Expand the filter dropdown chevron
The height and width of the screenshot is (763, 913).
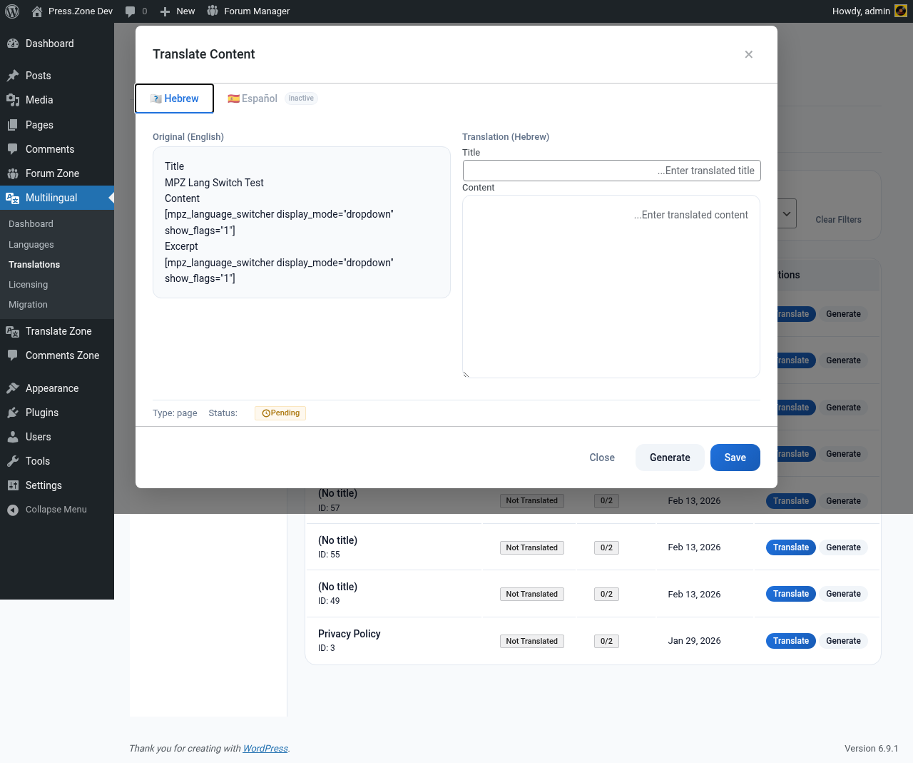pyautogui.click(x=787, y=213)
